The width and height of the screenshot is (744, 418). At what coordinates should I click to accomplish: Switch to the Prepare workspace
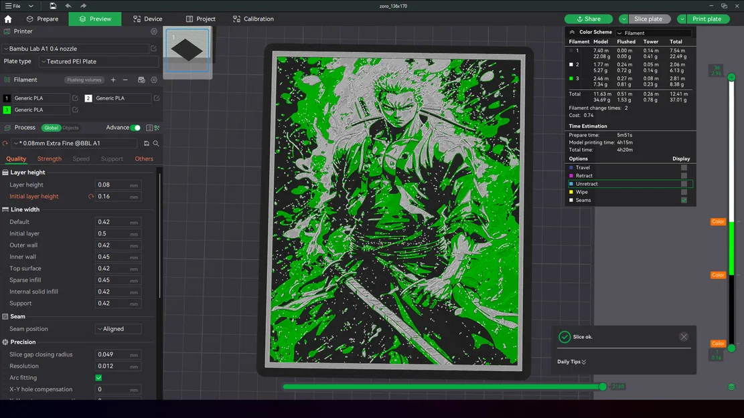click(x=42, y=19)
